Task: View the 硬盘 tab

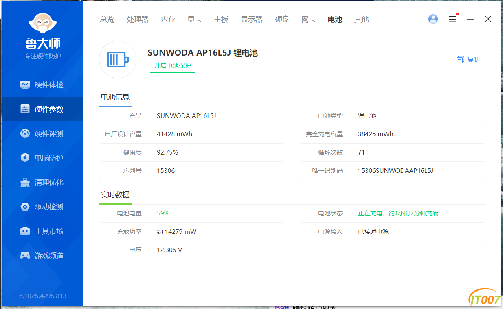Action: 282,19
